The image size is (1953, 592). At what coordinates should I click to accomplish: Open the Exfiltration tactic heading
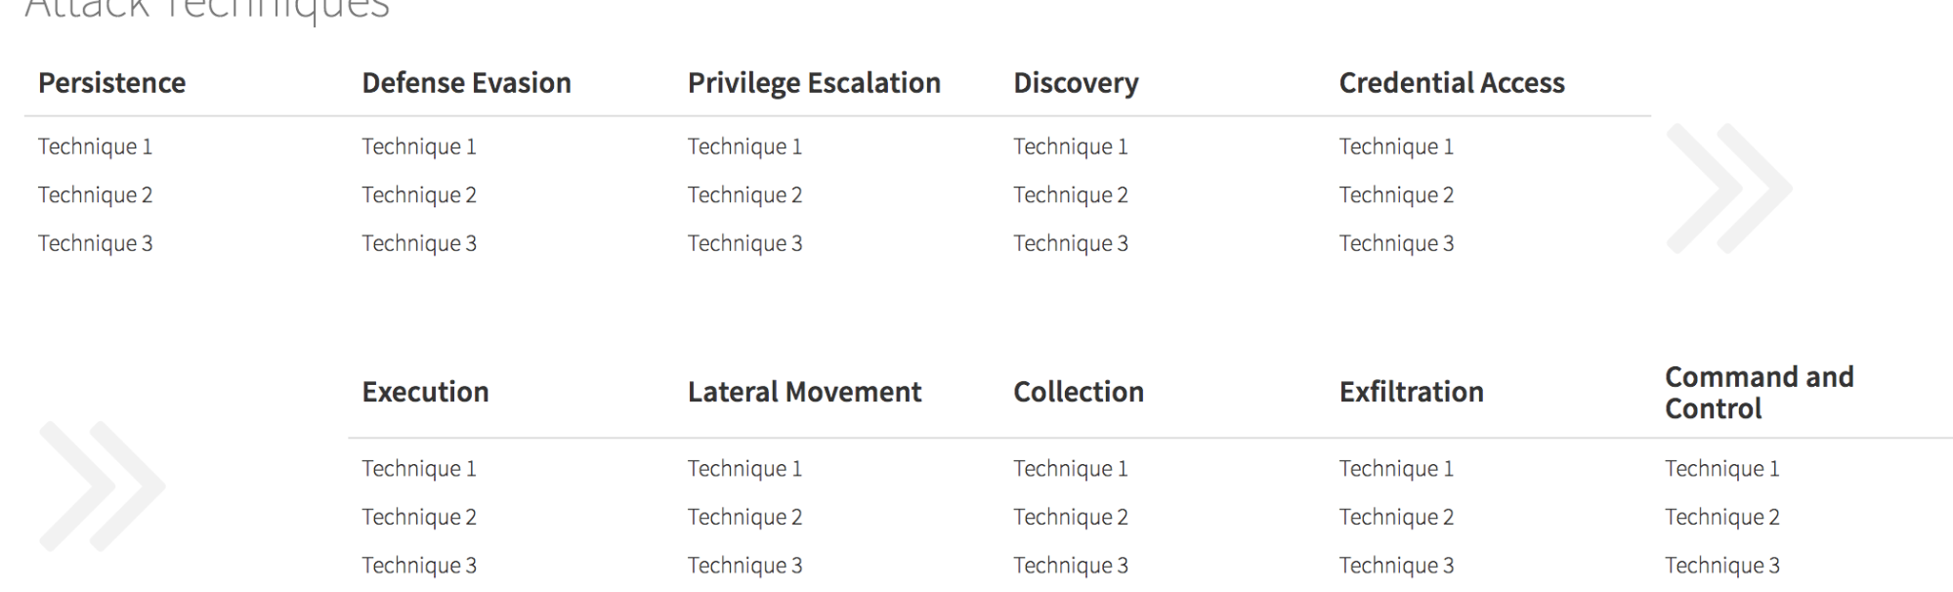point(1411,392)
